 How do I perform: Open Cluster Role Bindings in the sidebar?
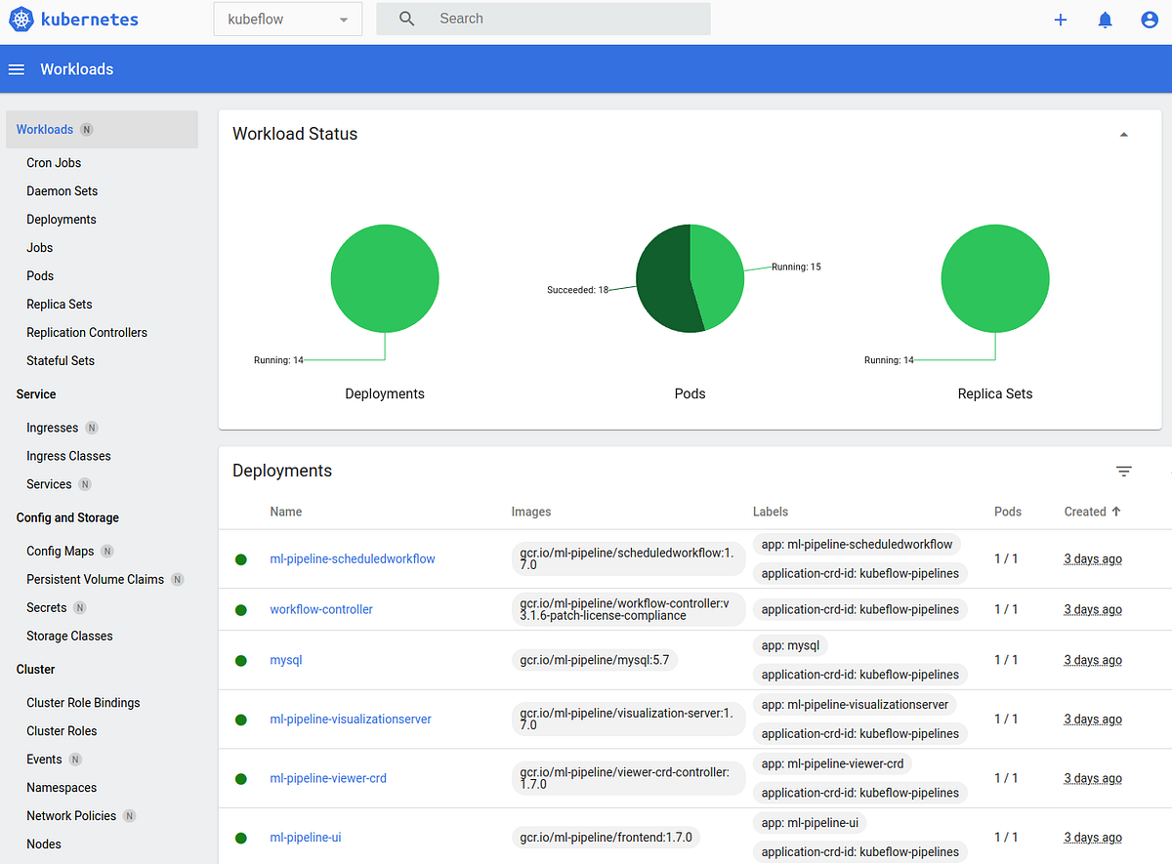click(x=83, y=703)
